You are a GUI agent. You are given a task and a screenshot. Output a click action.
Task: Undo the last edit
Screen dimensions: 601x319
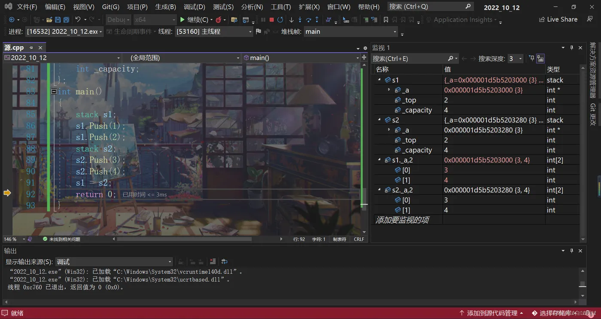[x=78, y=20]
